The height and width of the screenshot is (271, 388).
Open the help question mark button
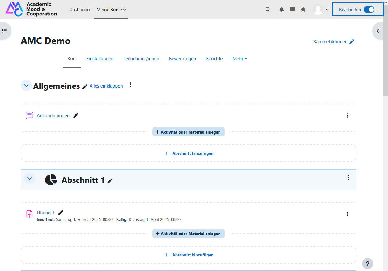[x=368, y=264]
